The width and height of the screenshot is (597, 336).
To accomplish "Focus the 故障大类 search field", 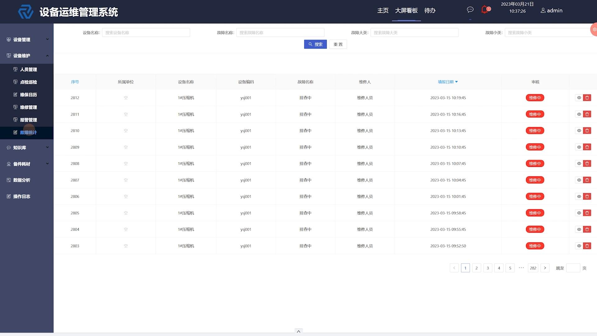I will pyautogui.click(x=414, y=32).
